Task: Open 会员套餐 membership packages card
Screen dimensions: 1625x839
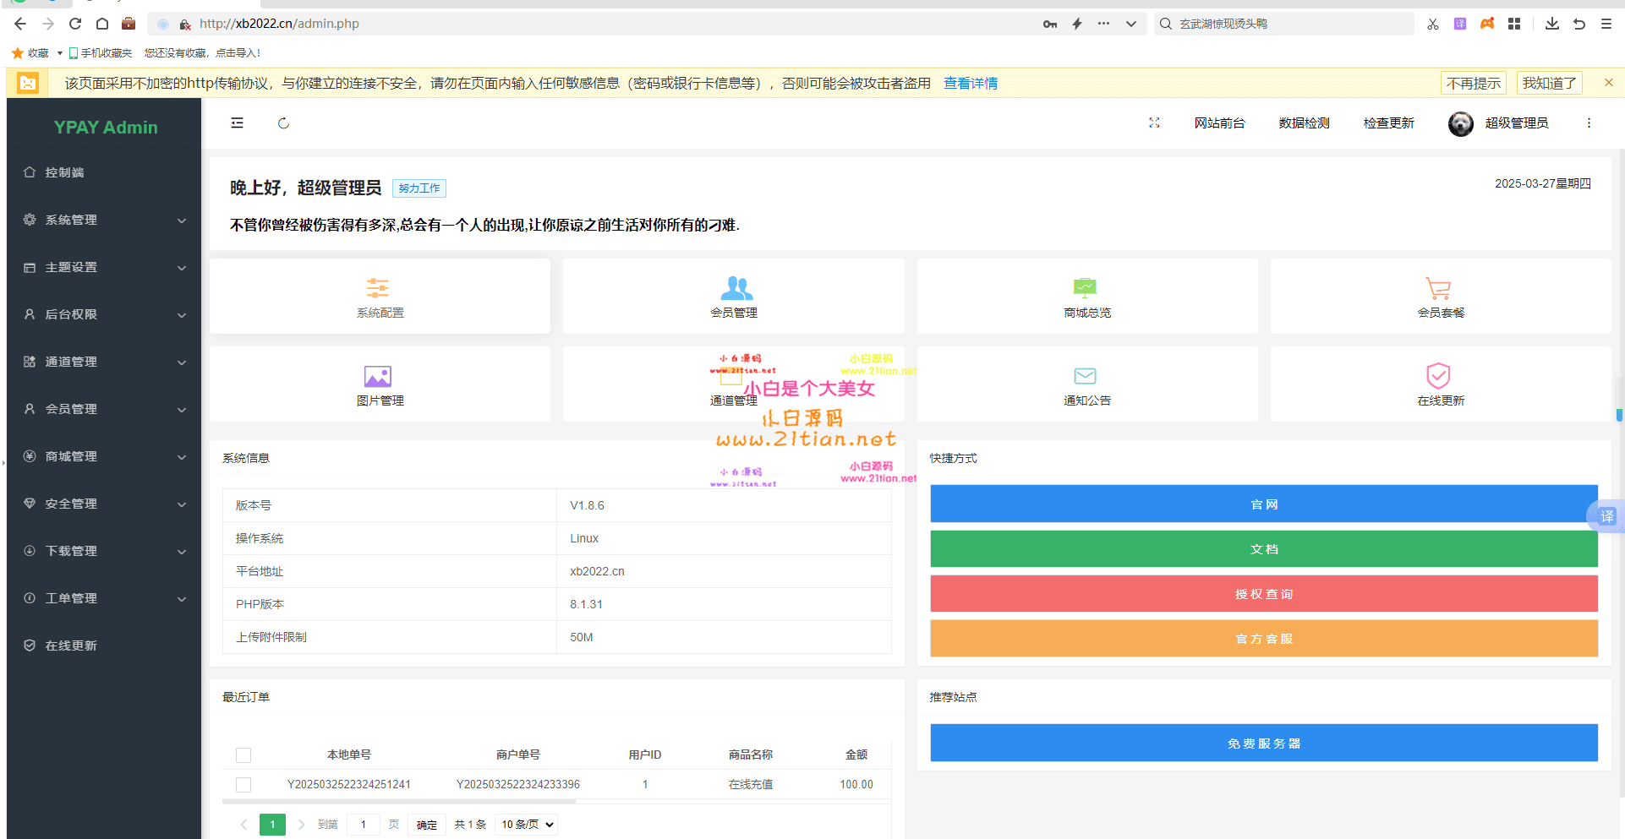Action: [1440, 296]
